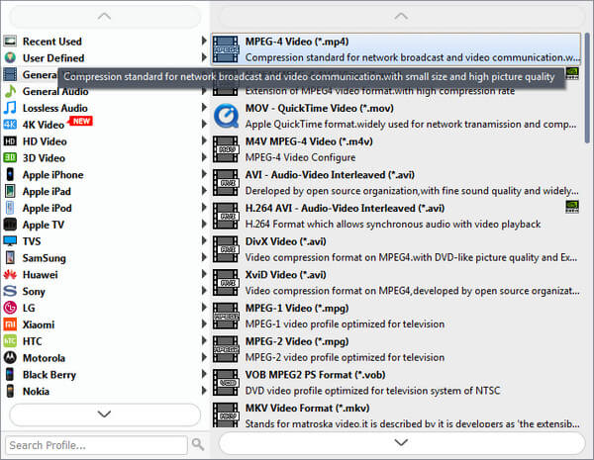Expand the Apple iPhone submenu arrow

204,174
